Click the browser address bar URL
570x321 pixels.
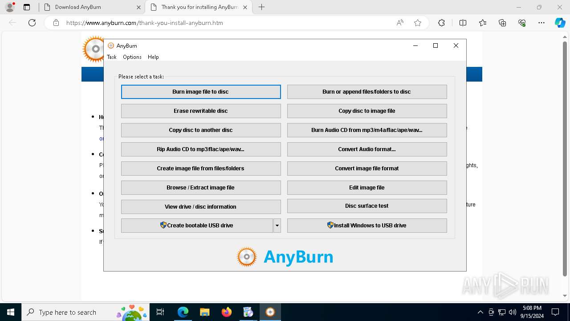(145, 23)
